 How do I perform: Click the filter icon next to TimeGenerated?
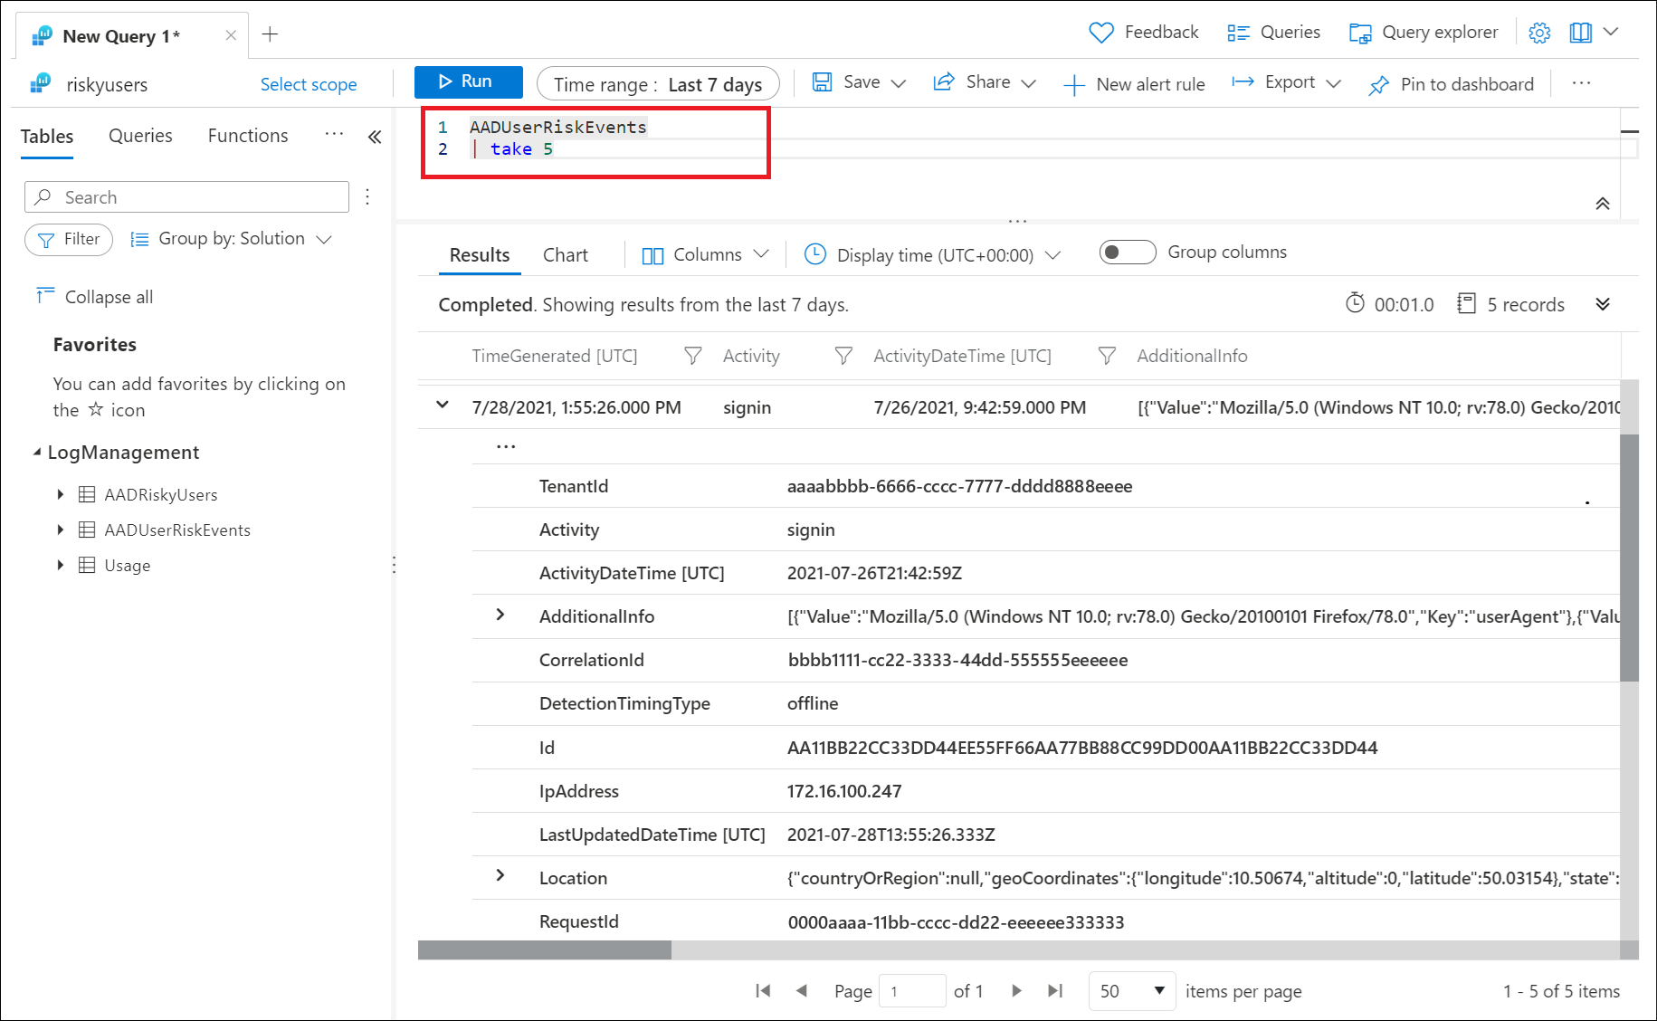[692, 356]
